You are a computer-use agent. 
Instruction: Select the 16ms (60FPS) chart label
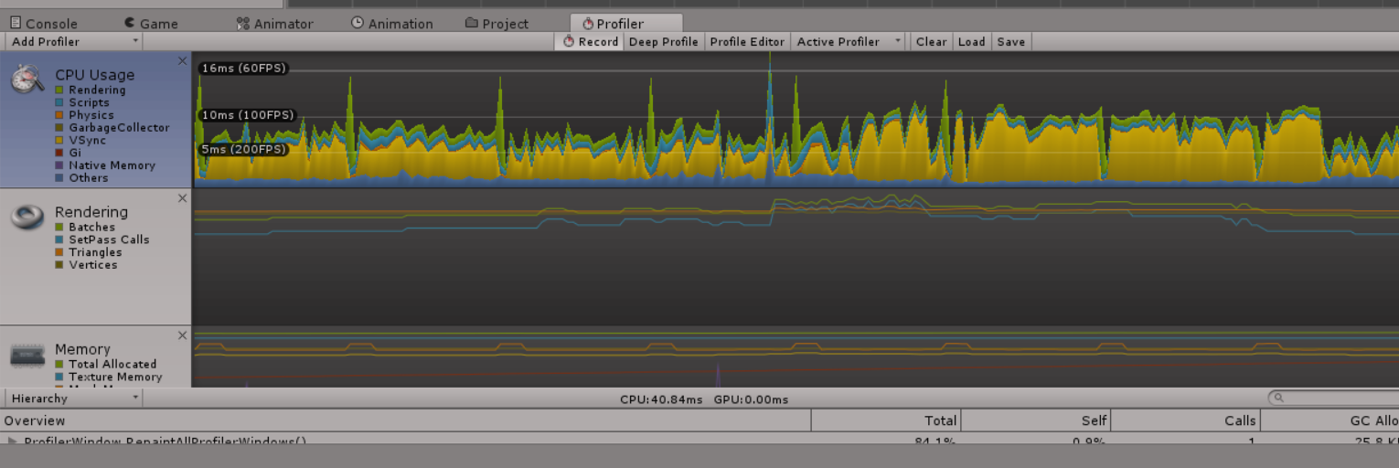tap(243, 69)
